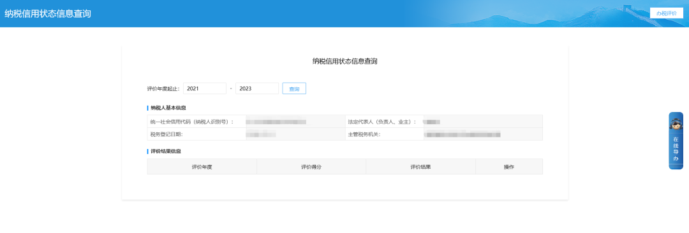The image size is (689, 233).
Task: Click the 评价年度起止 label
Action: coord(163,88)
